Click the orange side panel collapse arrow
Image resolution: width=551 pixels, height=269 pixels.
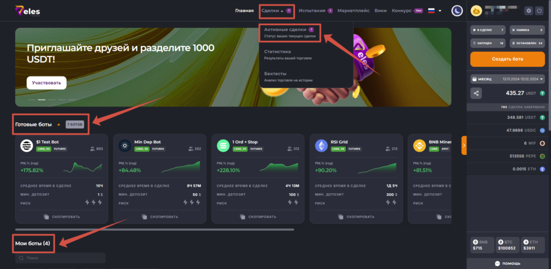[464, 145]
